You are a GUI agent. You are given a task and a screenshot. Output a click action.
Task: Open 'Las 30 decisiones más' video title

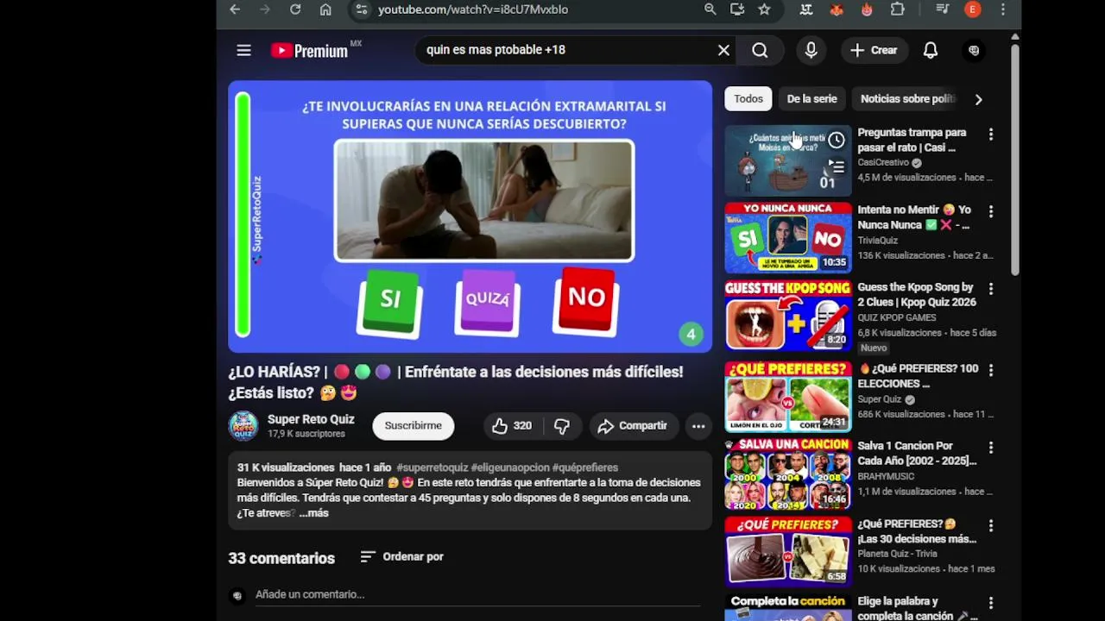click(x=917, y=531)
